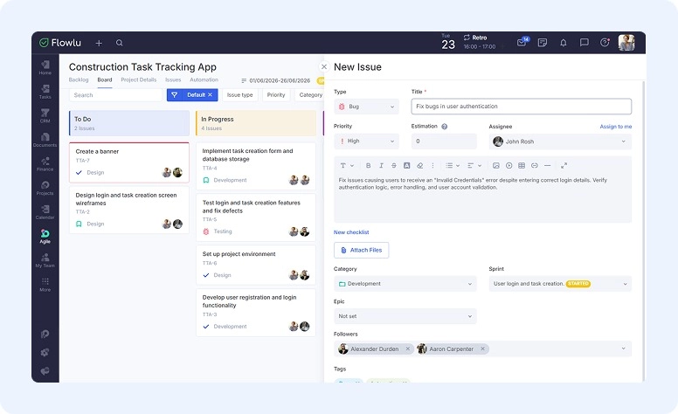Open the Issue type filter
Viewport: 678px width, 414px height.
(x=240, y=94)
